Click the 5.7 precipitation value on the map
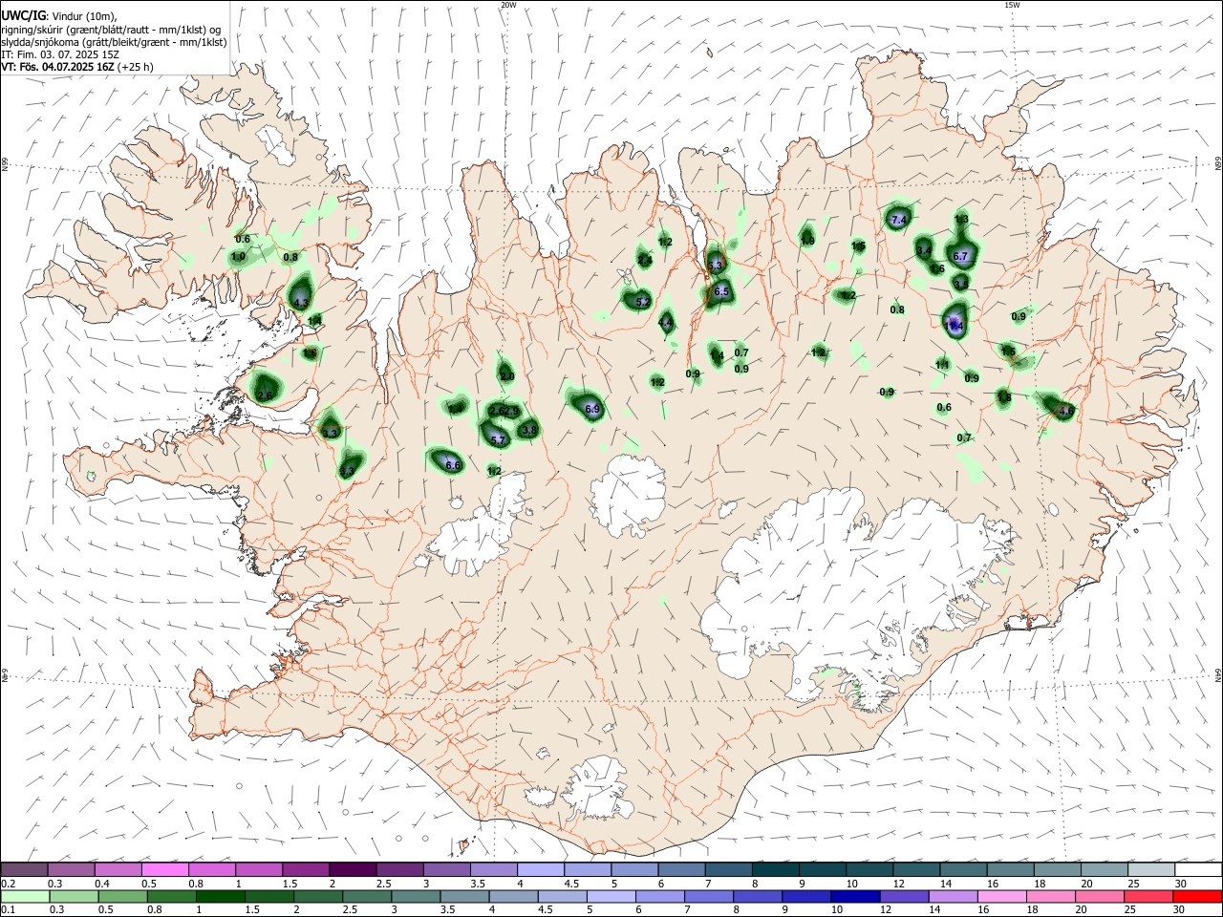Screen dimensions: 1223x917 498,440
